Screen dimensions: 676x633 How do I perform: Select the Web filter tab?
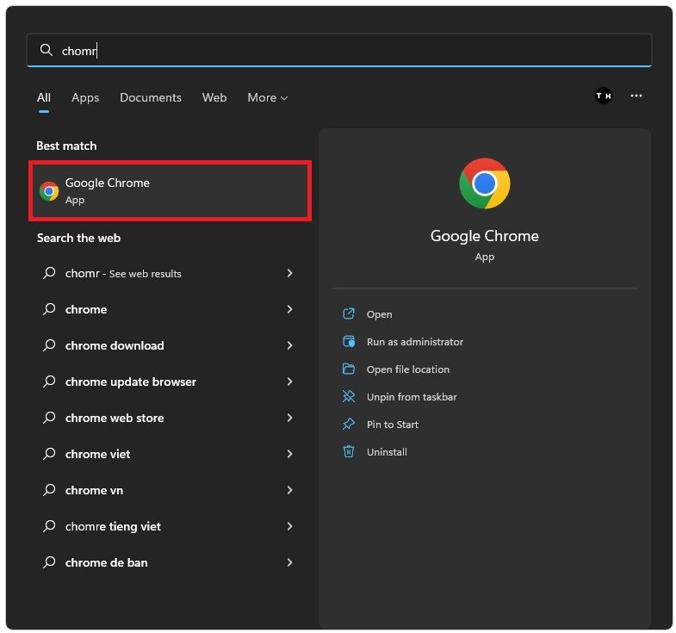tap(214, 98)
